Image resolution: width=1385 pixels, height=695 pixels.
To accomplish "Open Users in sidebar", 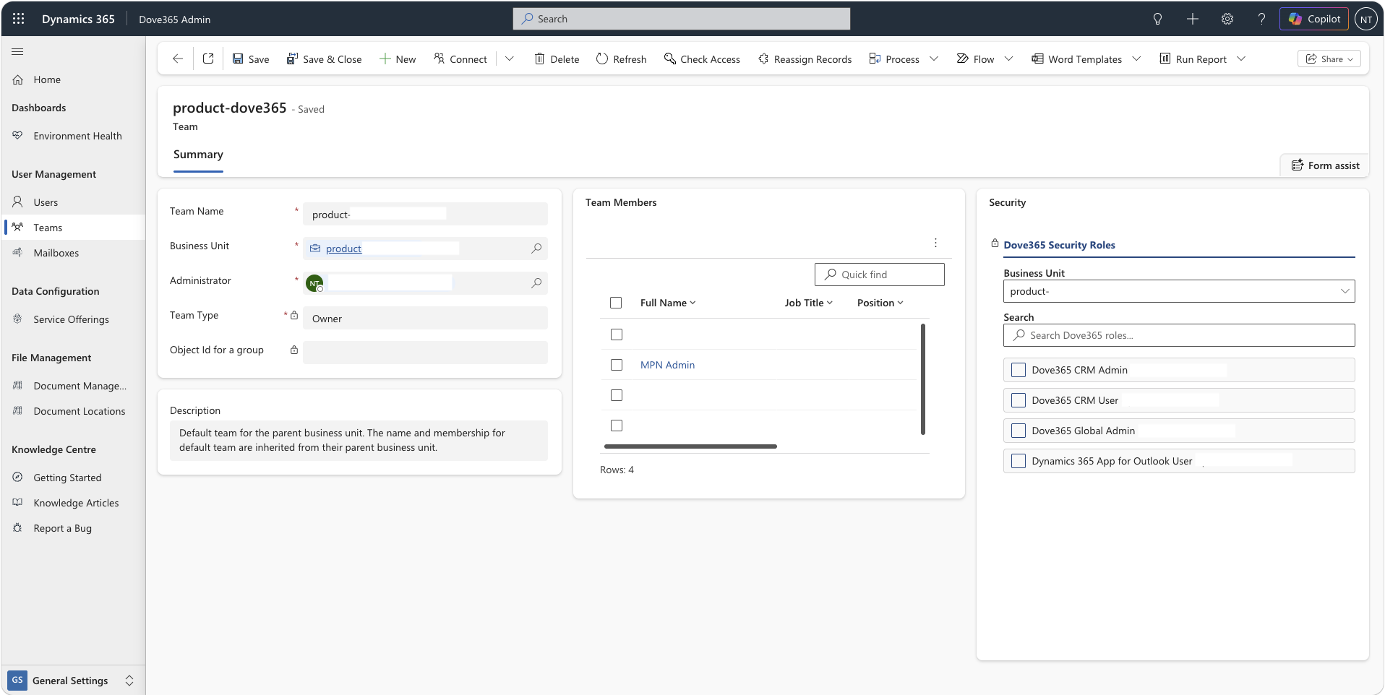I will 73,202.
